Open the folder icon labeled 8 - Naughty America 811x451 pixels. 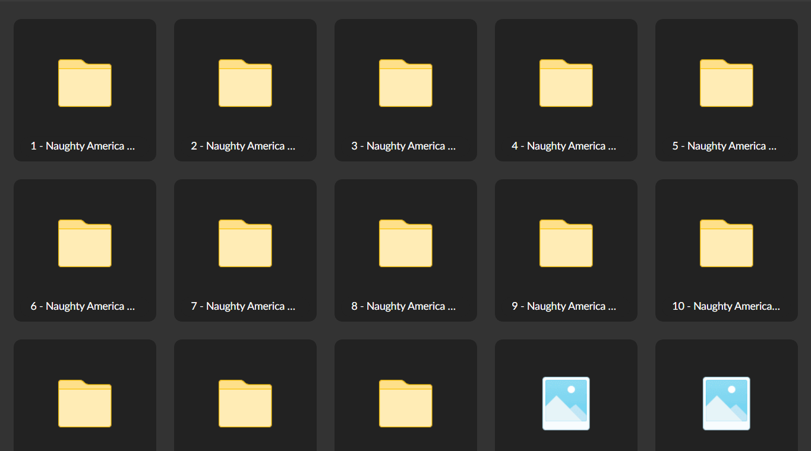click(406, 243)
